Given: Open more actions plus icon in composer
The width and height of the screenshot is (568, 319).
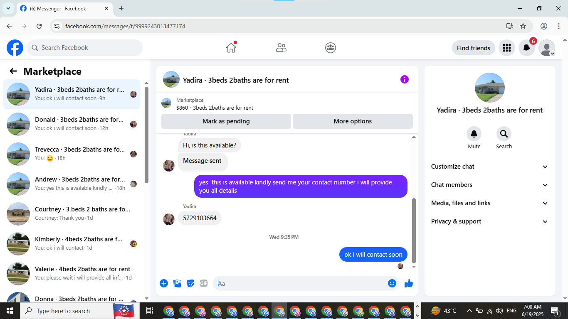Looking at the screenshot, I should coord(164,283).
